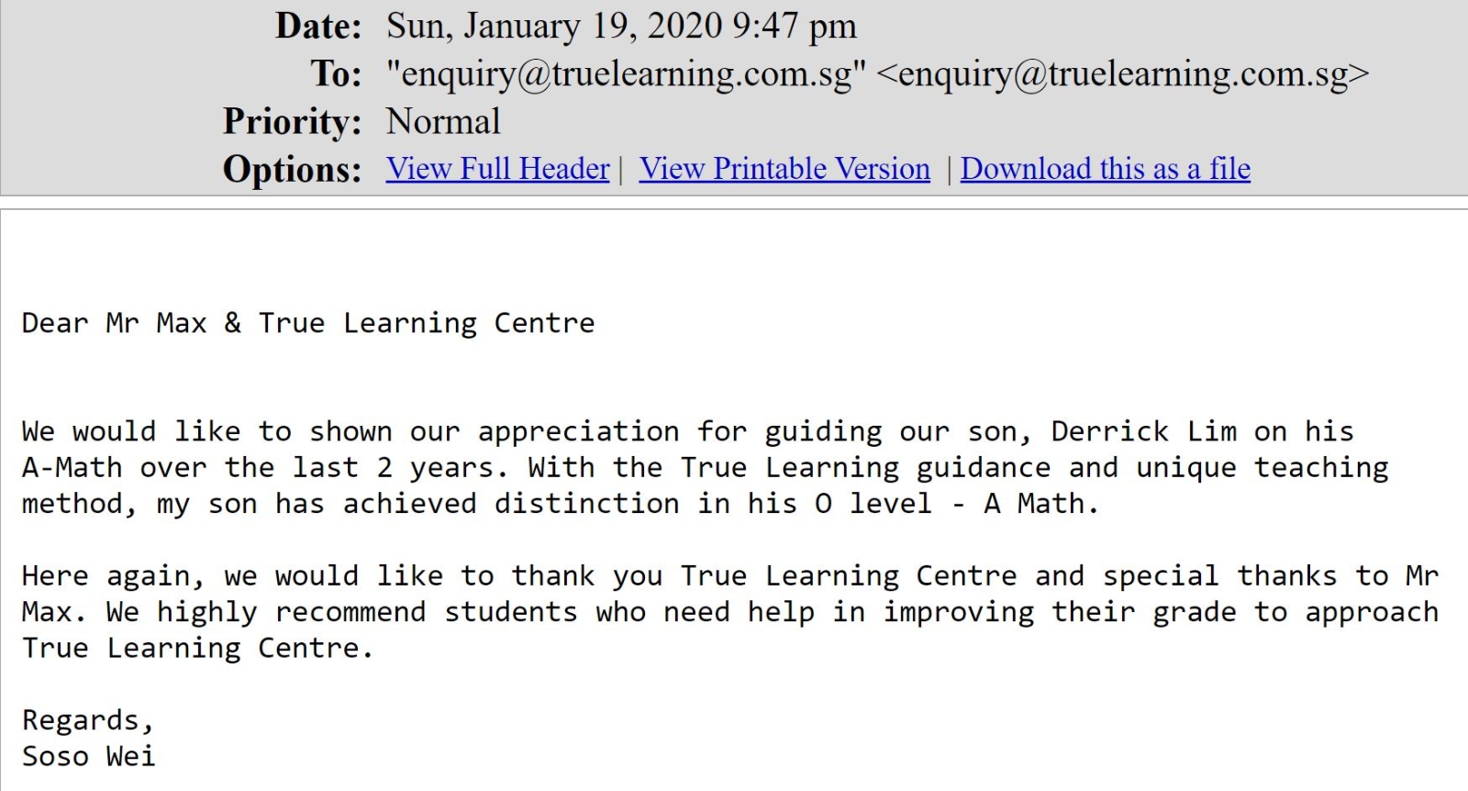This screenshot has height=791, width=1468.
Task: Click the word distinction in the message
Action: [587, 504]
